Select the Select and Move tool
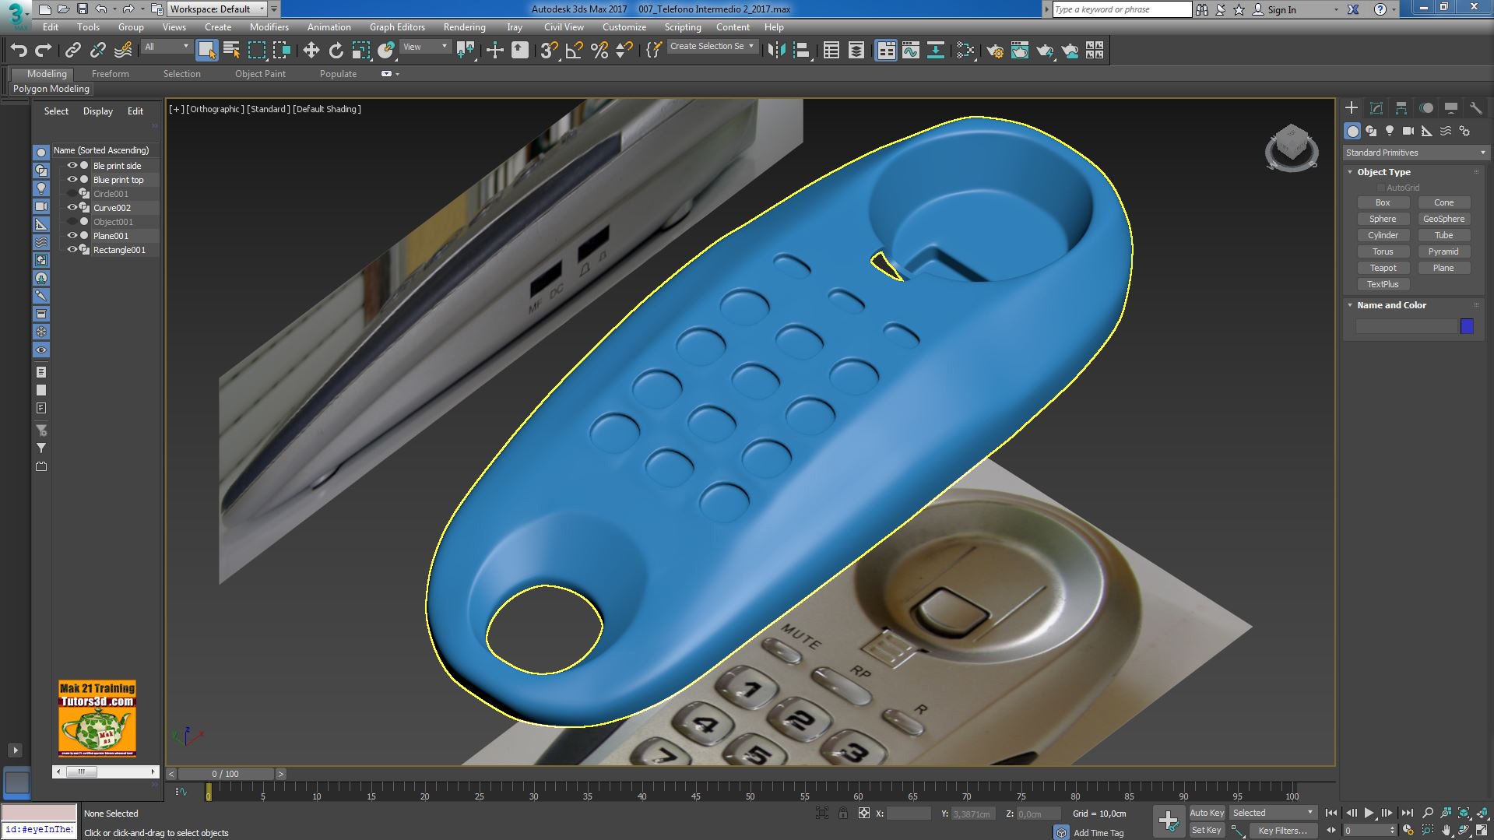Screen dimensions: 1494x840 pos(311,50)
